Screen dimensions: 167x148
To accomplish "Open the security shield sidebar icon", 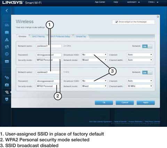I will click(x=7, y=99).
